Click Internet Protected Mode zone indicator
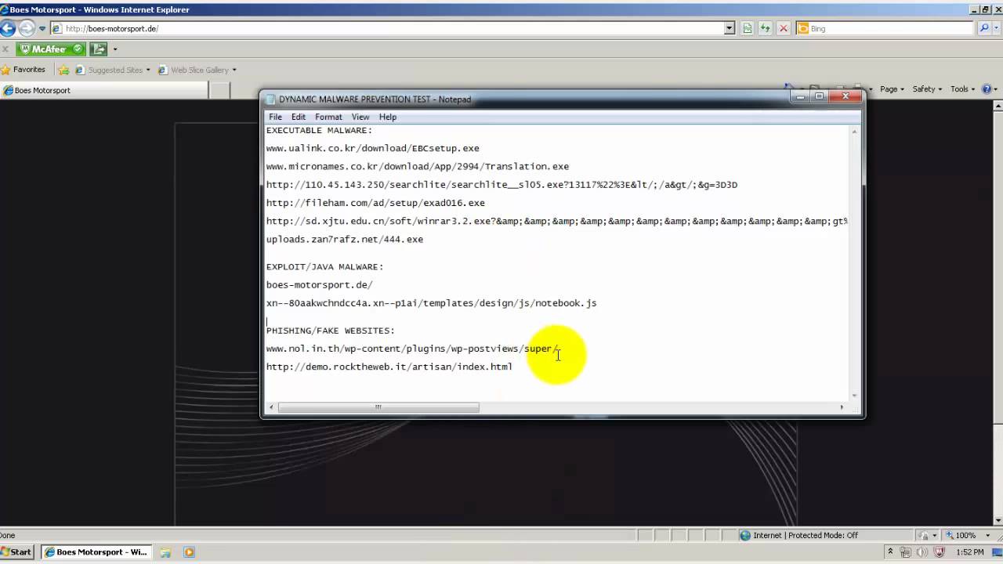Image resolution: width=1003 pixels, height=564 pixels. pyautogui.click(x=799, y=535)
